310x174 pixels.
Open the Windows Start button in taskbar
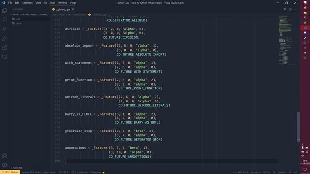(305, 2)
